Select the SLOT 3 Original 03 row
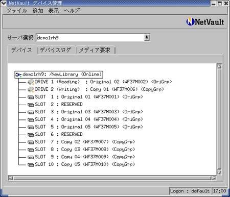230x197 pixels. pos(89,112)
